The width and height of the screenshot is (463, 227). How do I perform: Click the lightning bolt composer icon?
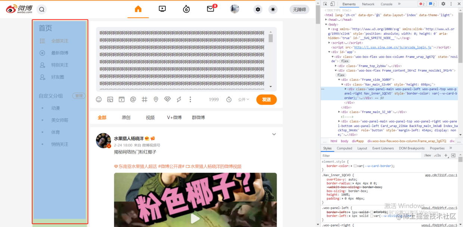(179, 99)
